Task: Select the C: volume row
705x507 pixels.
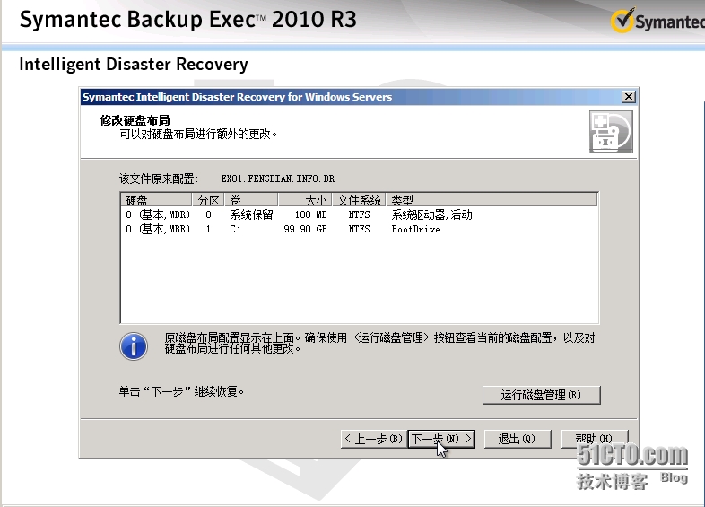Action: pyautogui.click(x=360, y=229)
